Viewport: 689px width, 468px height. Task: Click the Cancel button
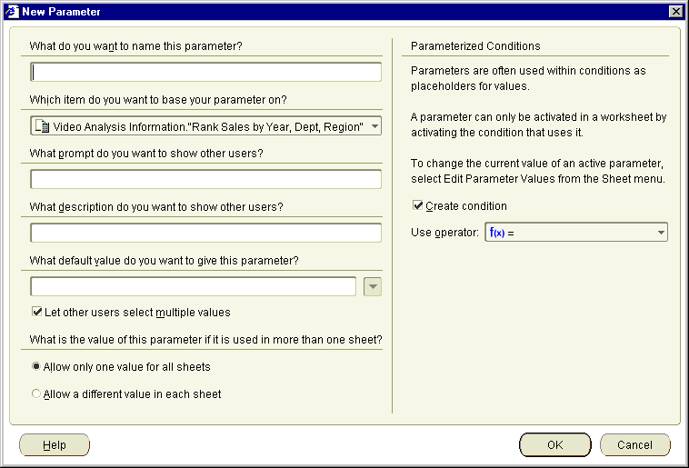coord(635,444)
